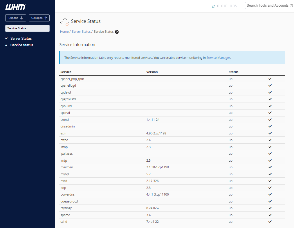The width and height of the screenshot is (294, 228).
Task: Open the Service Manager link
Action: [x=218, y=58]
